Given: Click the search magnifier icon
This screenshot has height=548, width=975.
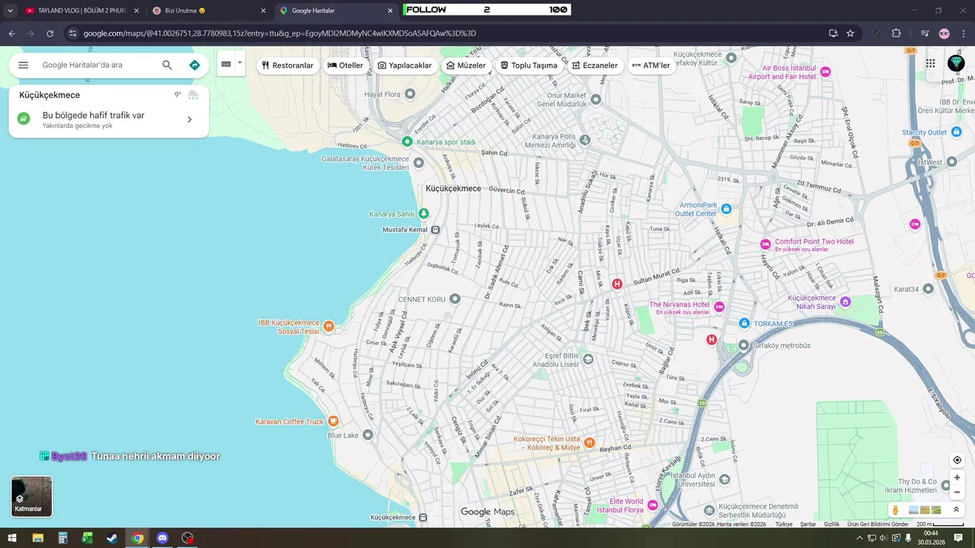Looking at the screenshot, I should 168,65.
